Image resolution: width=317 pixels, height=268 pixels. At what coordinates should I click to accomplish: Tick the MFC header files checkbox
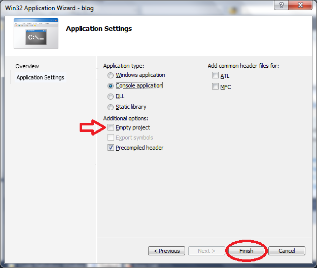(215, 86)
